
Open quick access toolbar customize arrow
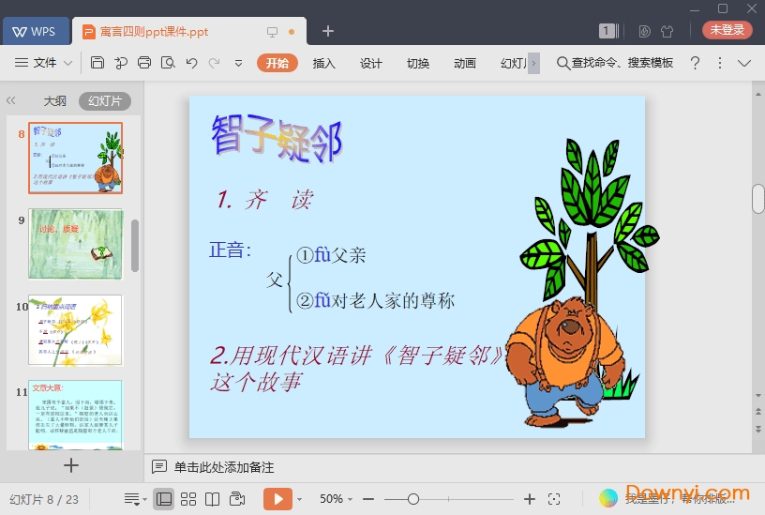pos(238,63)
